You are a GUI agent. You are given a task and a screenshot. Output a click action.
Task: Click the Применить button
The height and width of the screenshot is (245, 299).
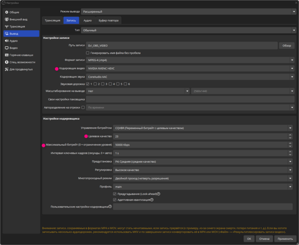pyautogui.click(x=285, y=238)
